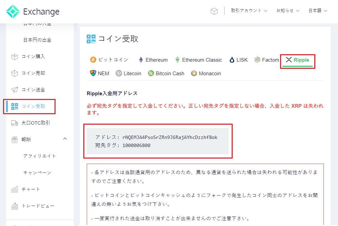Open 大口OTC取引 in sidebar
Image resolution: width=338 pixels, height=226 pixels.
36,123
